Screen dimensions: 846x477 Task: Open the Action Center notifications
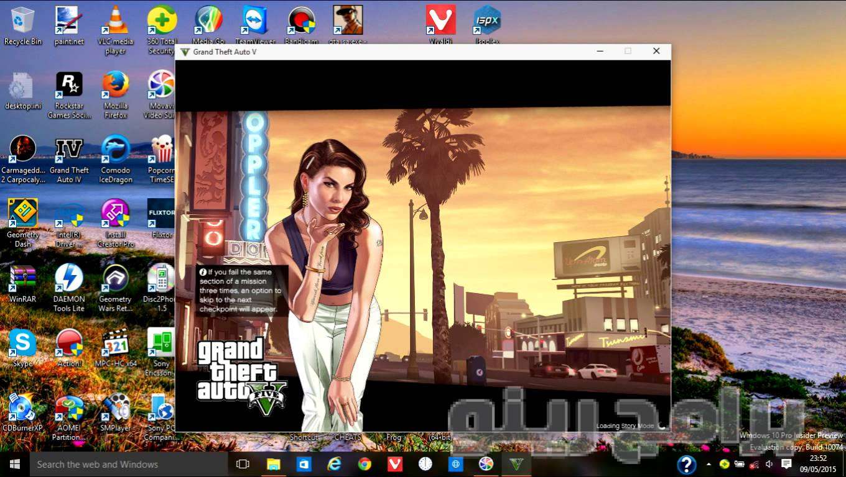tap(786, 464)
